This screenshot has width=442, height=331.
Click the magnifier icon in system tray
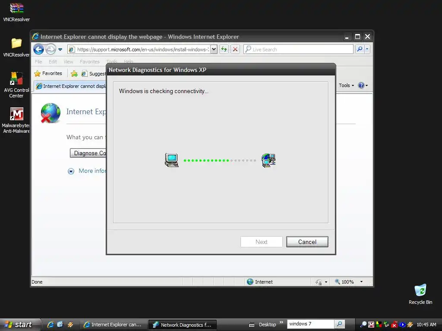(x=363, y=325)
